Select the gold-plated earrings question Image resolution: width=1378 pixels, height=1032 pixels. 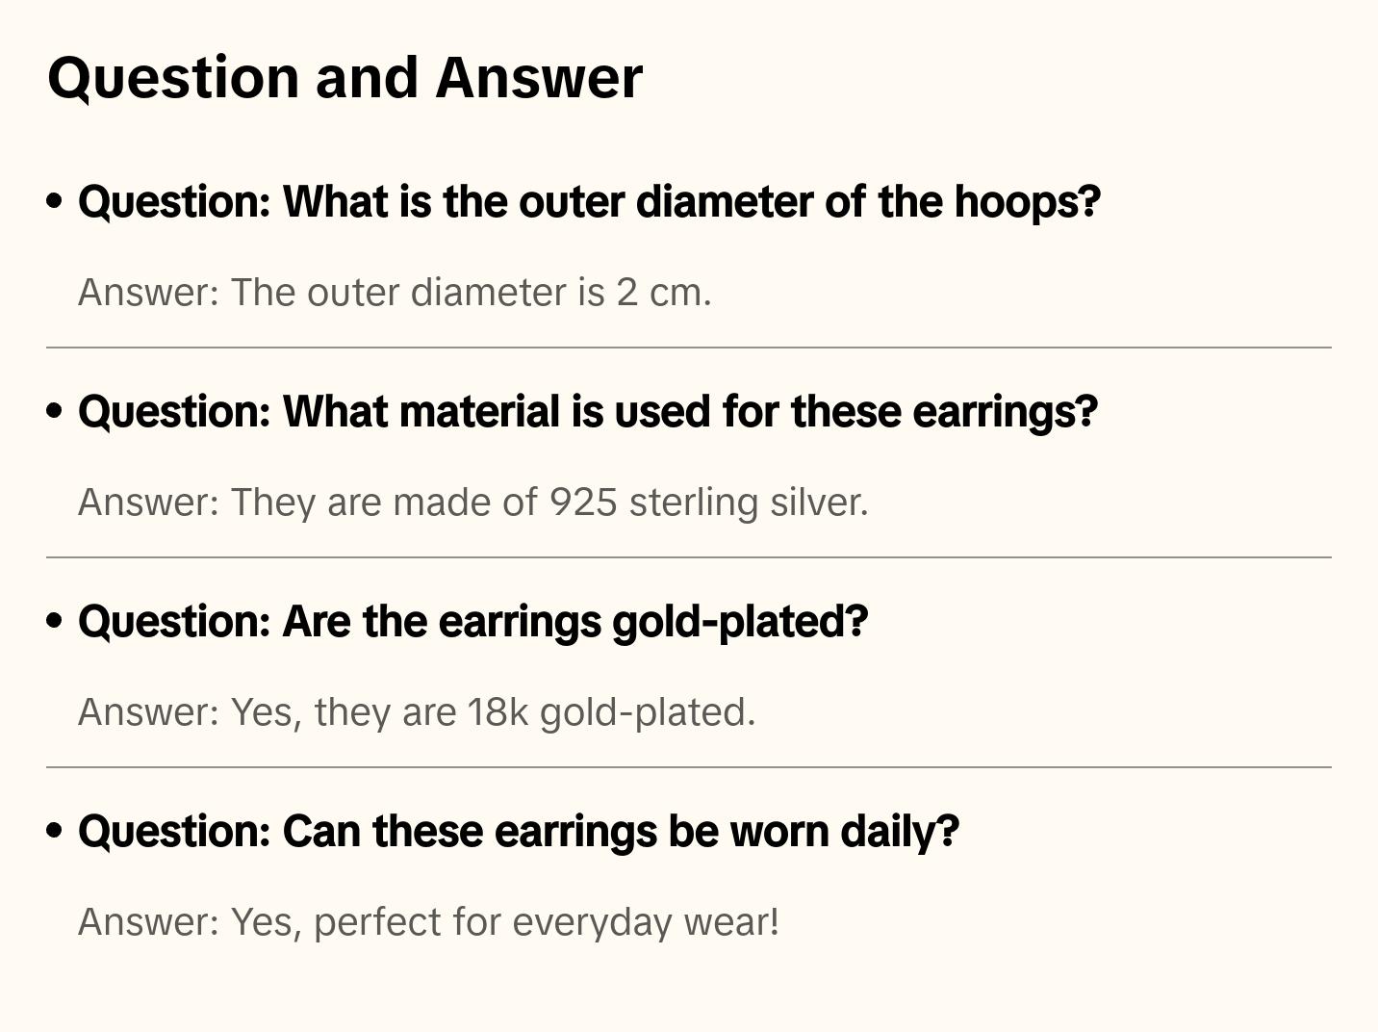pyautogui.click(x=472, y=622)
